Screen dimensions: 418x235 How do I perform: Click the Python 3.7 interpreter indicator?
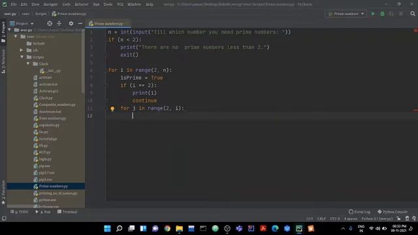[x=377, y=219]
